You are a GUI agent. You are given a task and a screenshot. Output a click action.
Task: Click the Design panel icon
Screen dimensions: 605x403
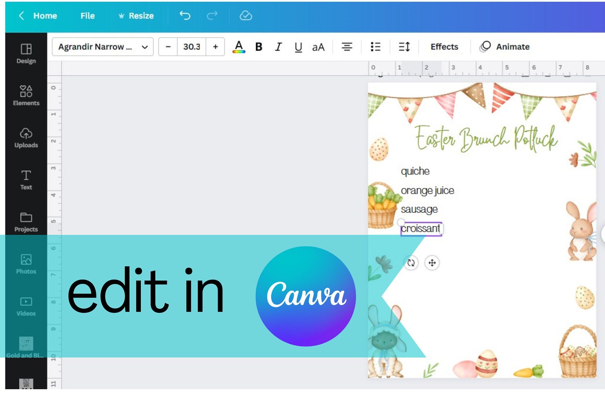26,52
